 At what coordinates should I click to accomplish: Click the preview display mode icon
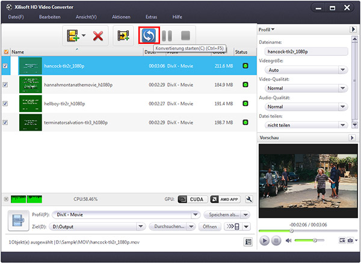click(x=342, y=240)
